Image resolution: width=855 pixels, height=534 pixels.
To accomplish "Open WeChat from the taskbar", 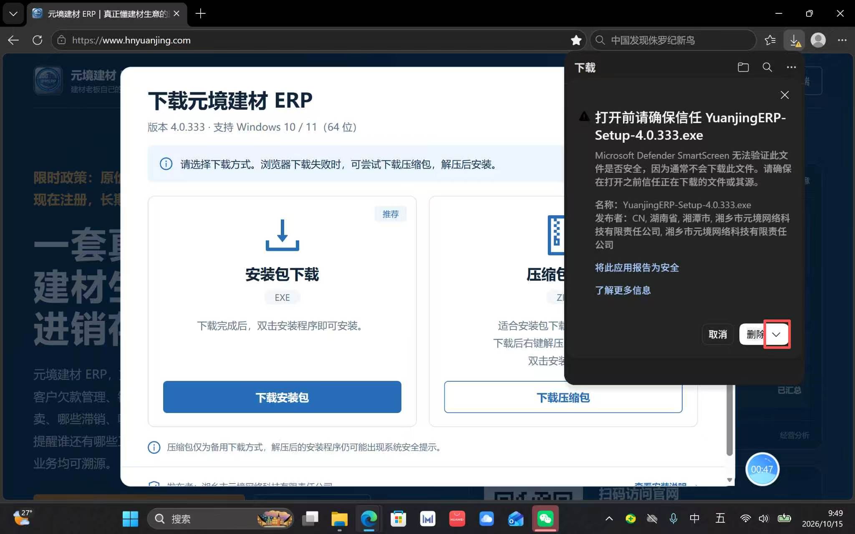I will 545,519.
